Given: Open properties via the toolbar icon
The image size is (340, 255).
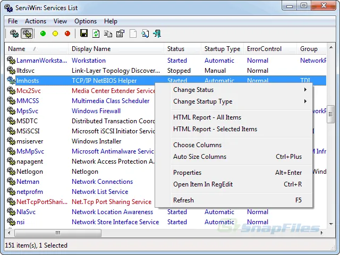Looking at the screenshot, I should 121,33.
